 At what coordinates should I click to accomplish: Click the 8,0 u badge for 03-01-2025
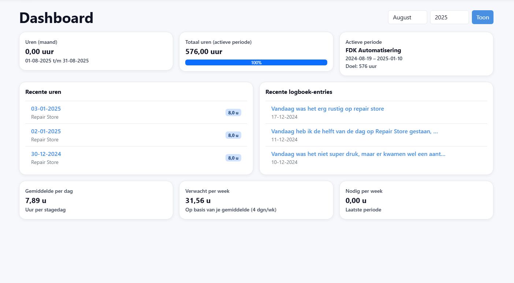point(233,112)
